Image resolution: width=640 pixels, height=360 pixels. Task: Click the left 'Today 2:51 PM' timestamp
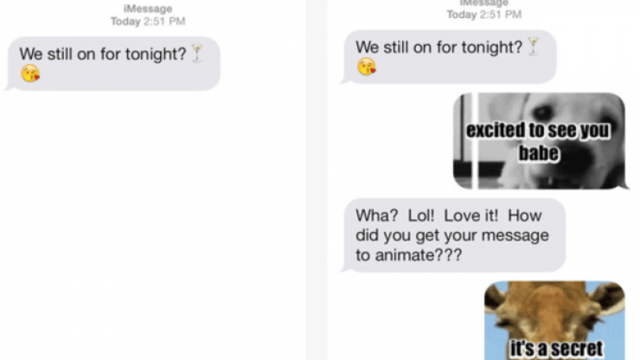[148, 22]
